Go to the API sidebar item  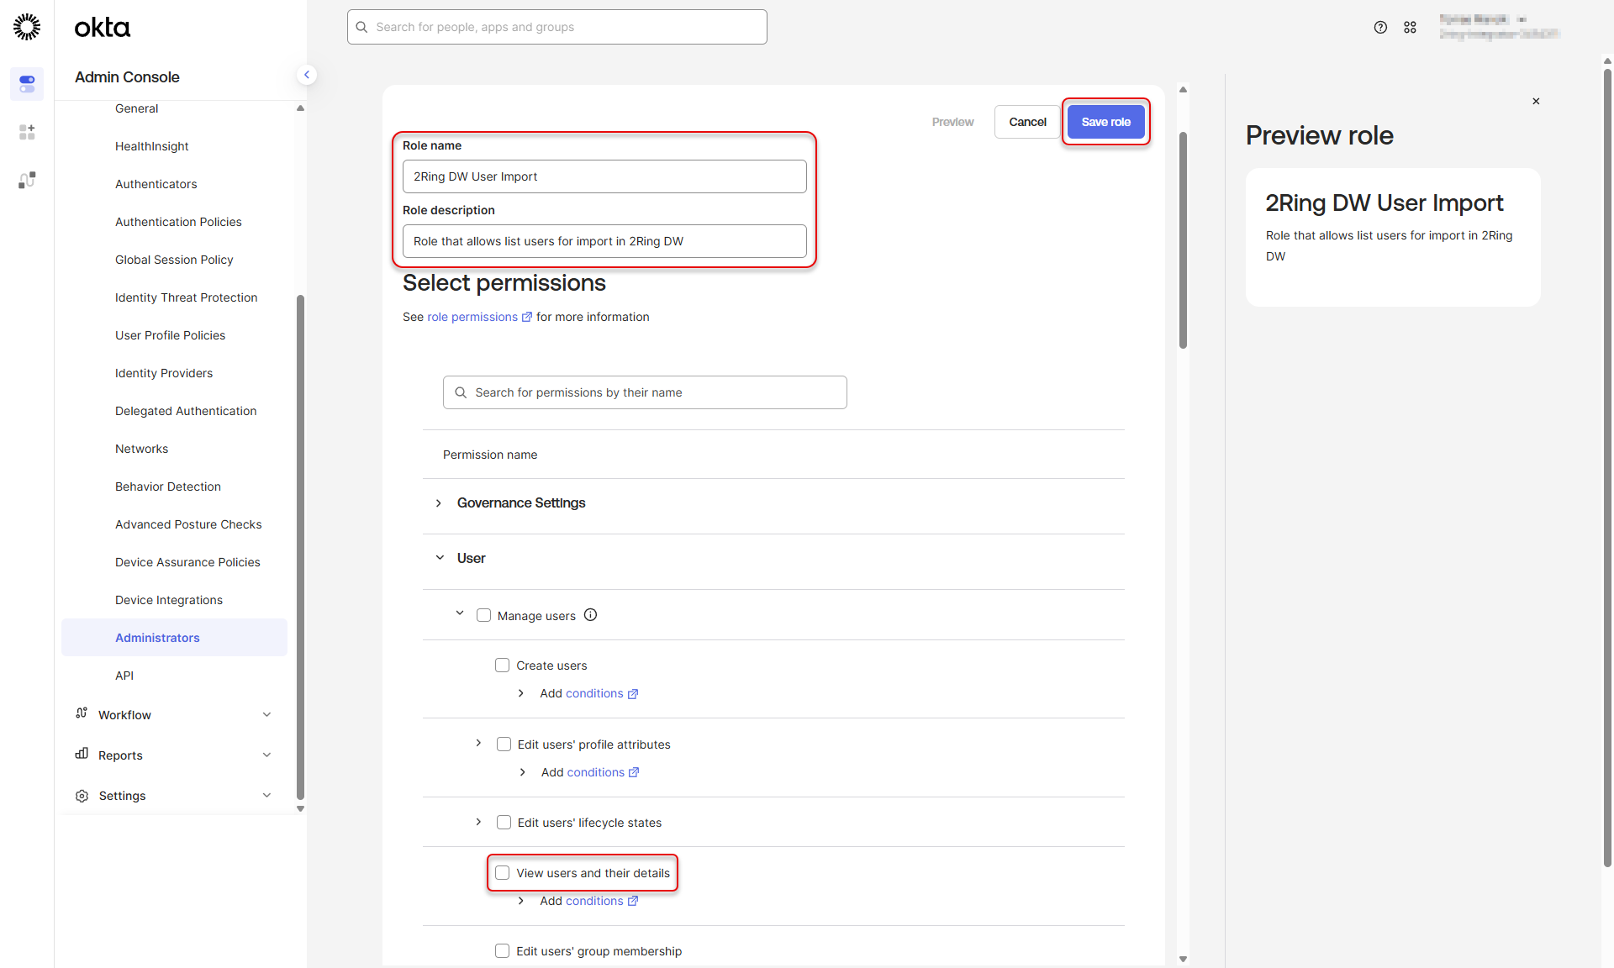pyautogui.click(x=124, y=676)
